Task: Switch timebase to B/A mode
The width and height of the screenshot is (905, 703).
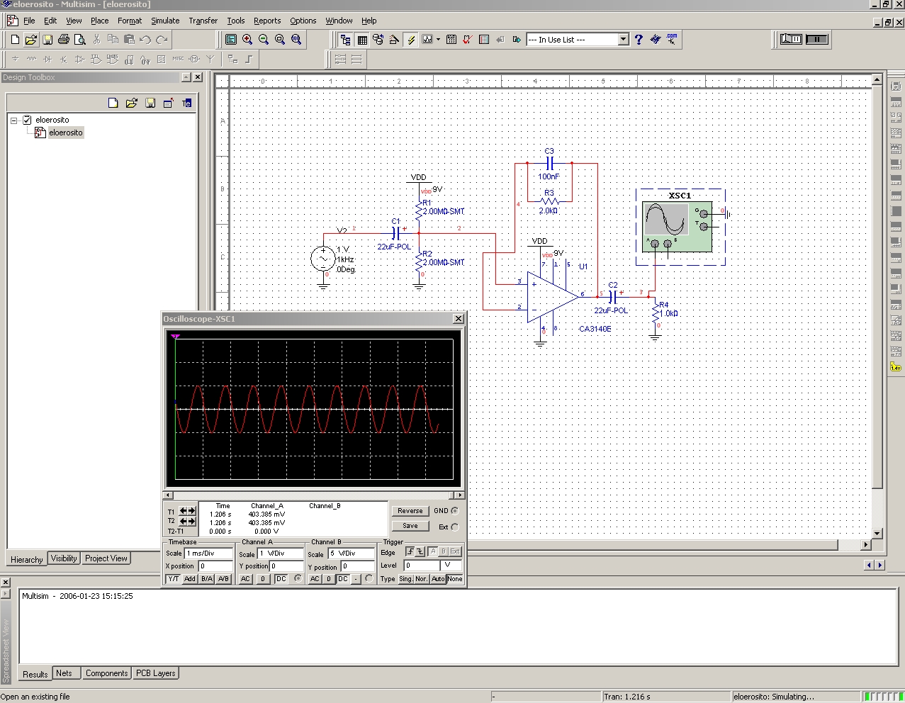Action: coord(207,579)
